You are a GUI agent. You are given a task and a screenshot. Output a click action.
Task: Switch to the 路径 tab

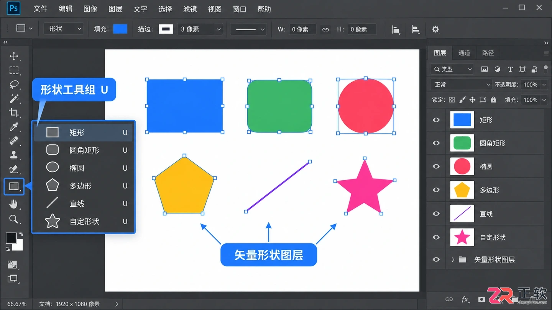[x=488, y=53]
